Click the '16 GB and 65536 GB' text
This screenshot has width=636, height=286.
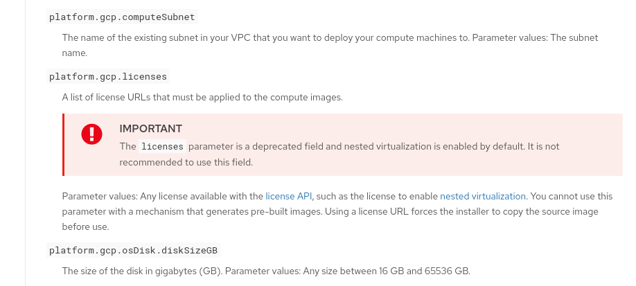[423, 271]
